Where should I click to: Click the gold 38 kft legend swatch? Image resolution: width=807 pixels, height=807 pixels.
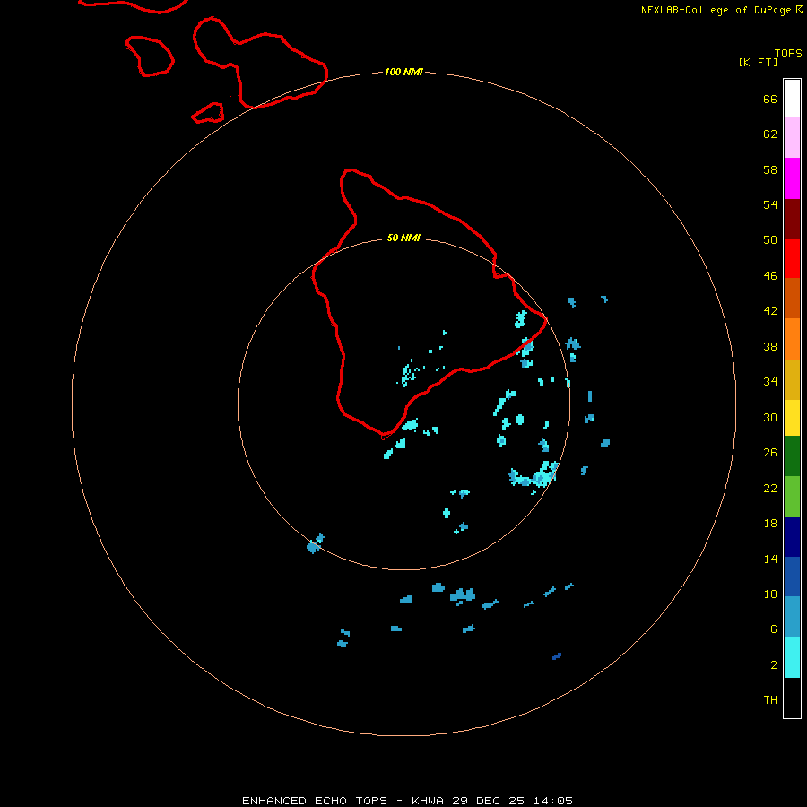click(792, 379)
